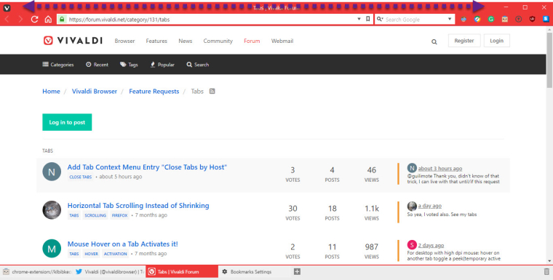Open the News site menu
The width and height of the screenshot is (553, 280).
click(185, 41)
